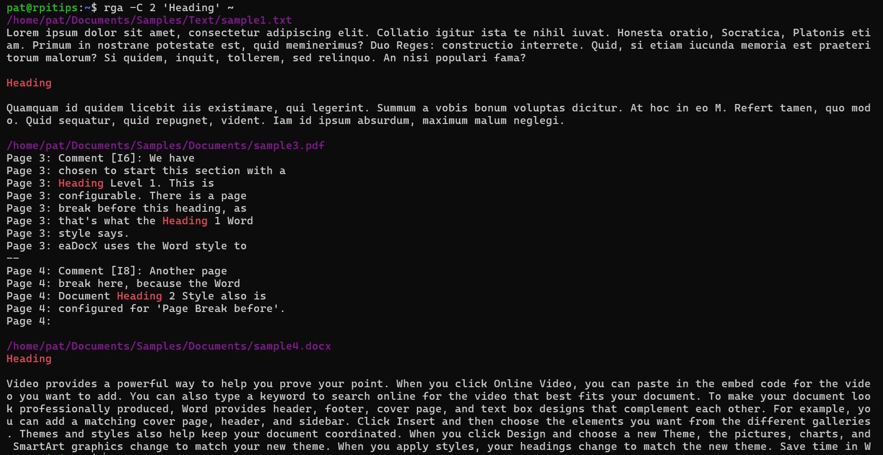Select highlighted Heading before "Level 1"
Image resolution: width=883 pixels, height=455 pixels.
click(81, 183)
